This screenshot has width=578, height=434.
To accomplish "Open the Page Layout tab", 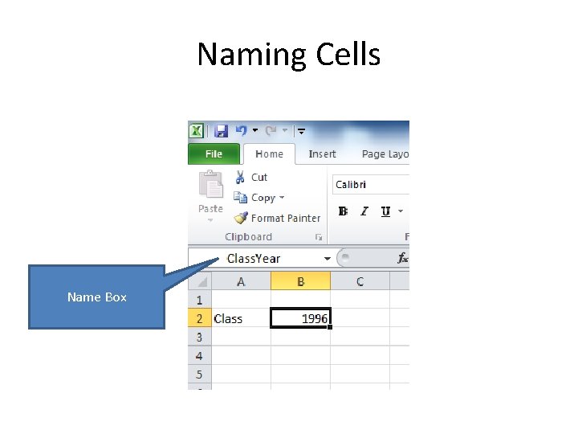I will (x=385, y=154).
